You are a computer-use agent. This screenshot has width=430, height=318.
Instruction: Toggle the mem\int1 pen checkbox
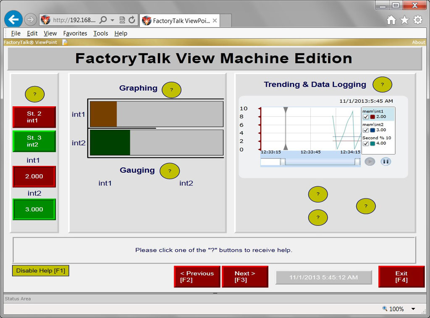click(x=366, y=117)
